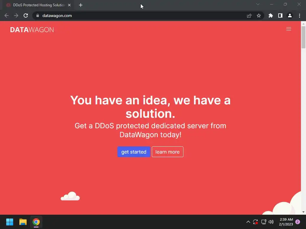Open a new tab with the plus button

[81, 5]
